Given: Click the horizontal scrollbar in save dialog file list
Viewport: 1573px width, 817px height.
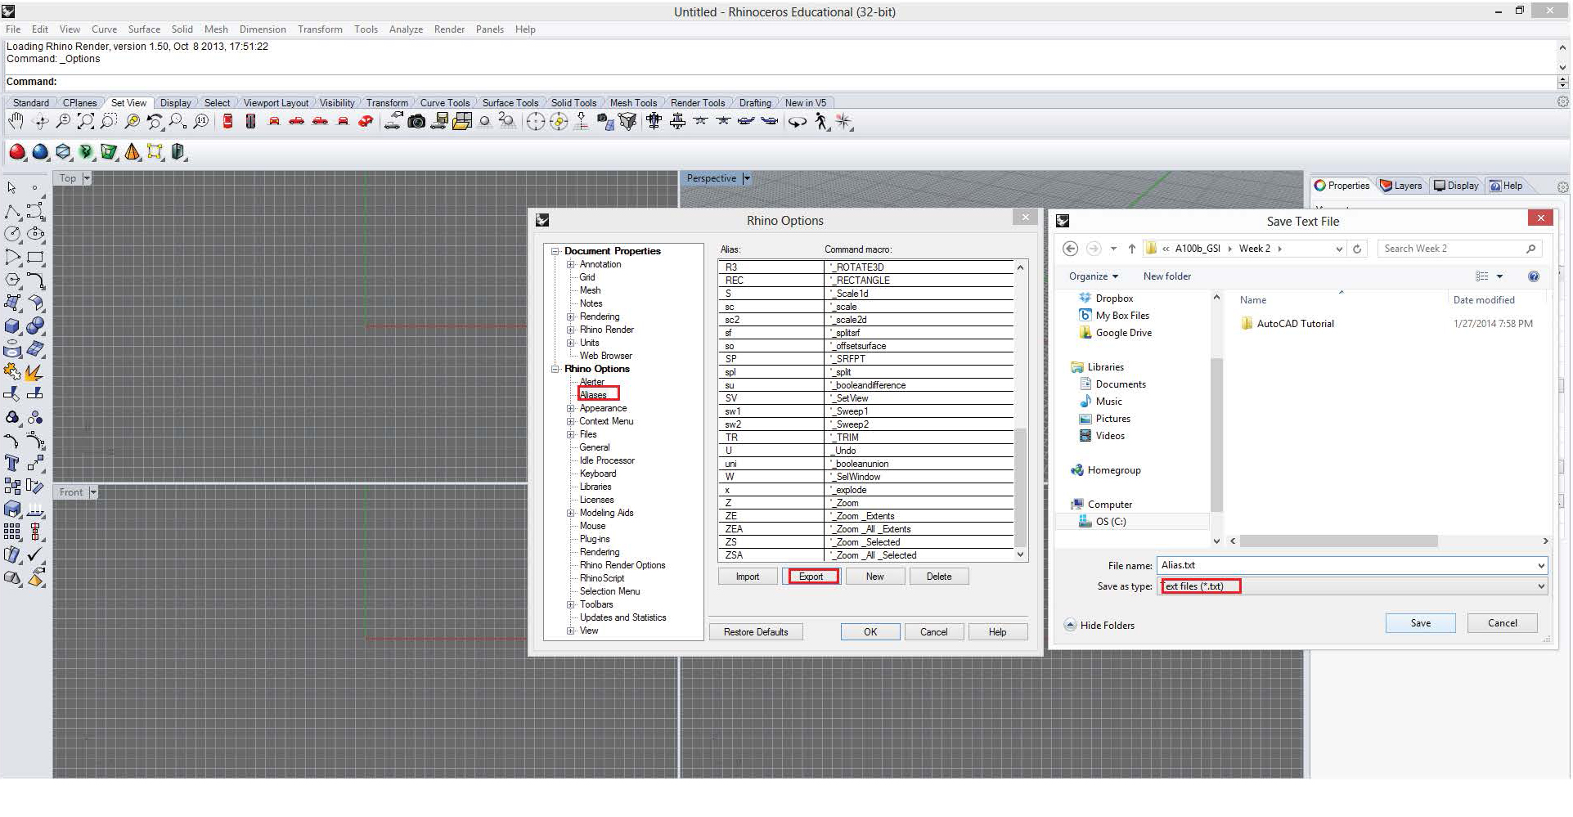Looking at the screenshot, I should (1339, 541).
